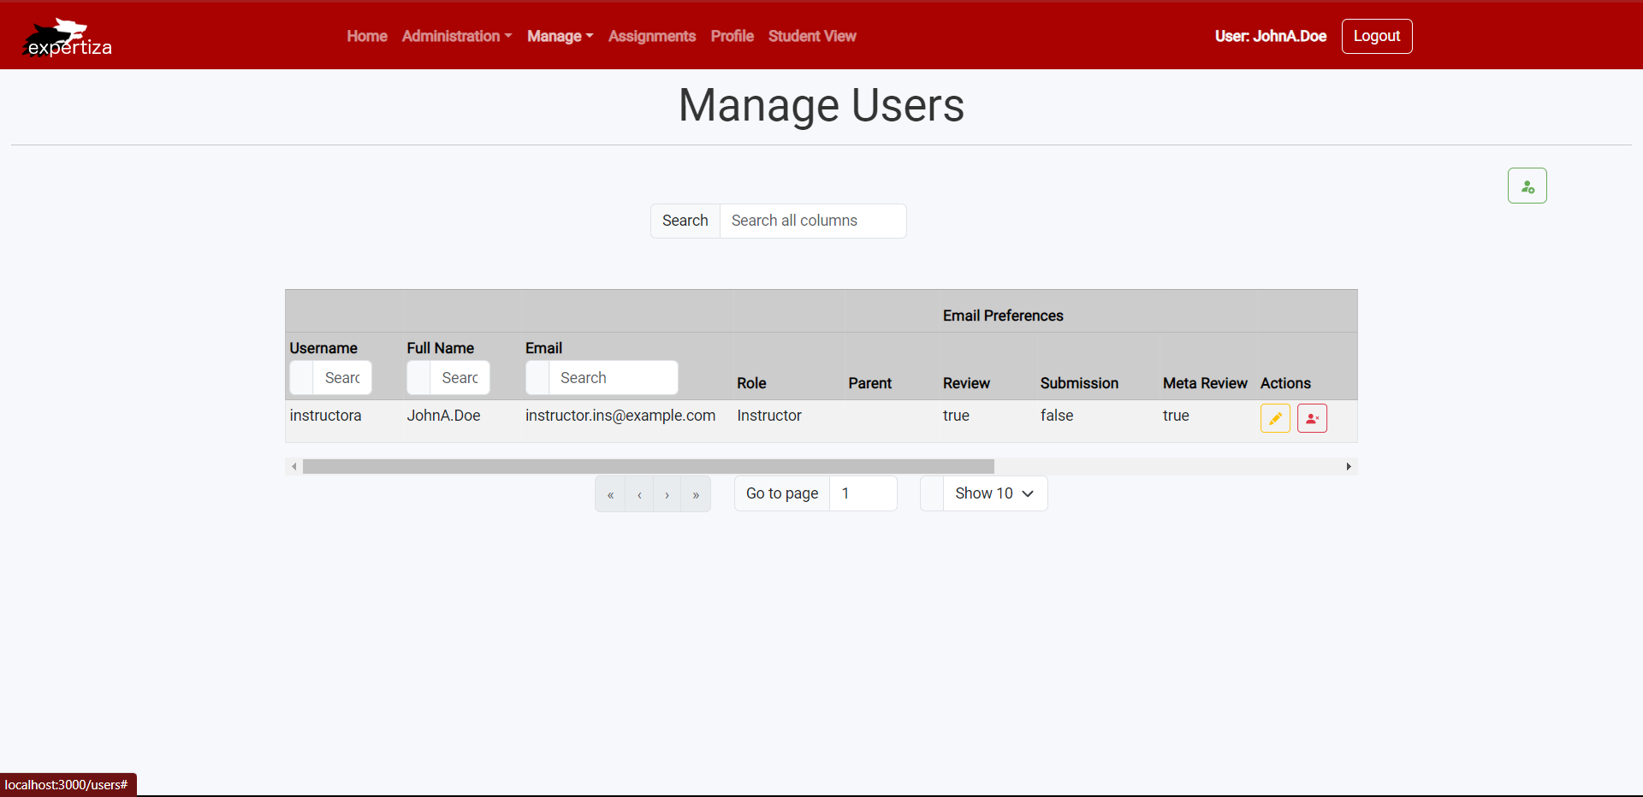Image resolution: width=1643 pixels, height=797 pixels.
Task: Expand the Show 10 page size dropdown
Action: [x=995, y=493]
